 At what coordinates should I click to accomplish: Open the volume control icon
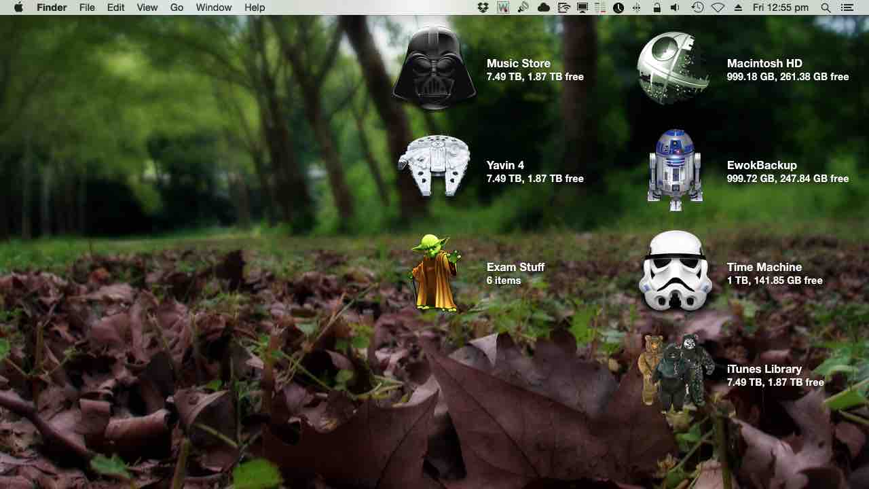tap(675, 7)
